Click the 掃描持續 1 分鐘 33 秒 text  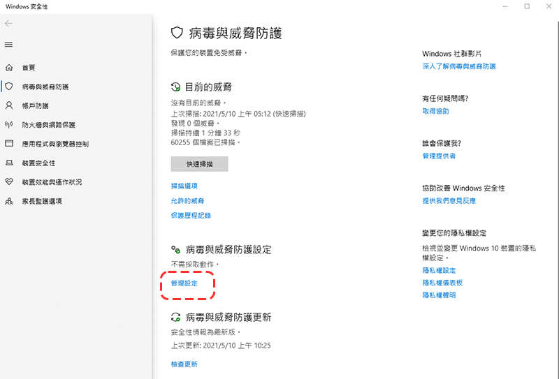[205, 133]
